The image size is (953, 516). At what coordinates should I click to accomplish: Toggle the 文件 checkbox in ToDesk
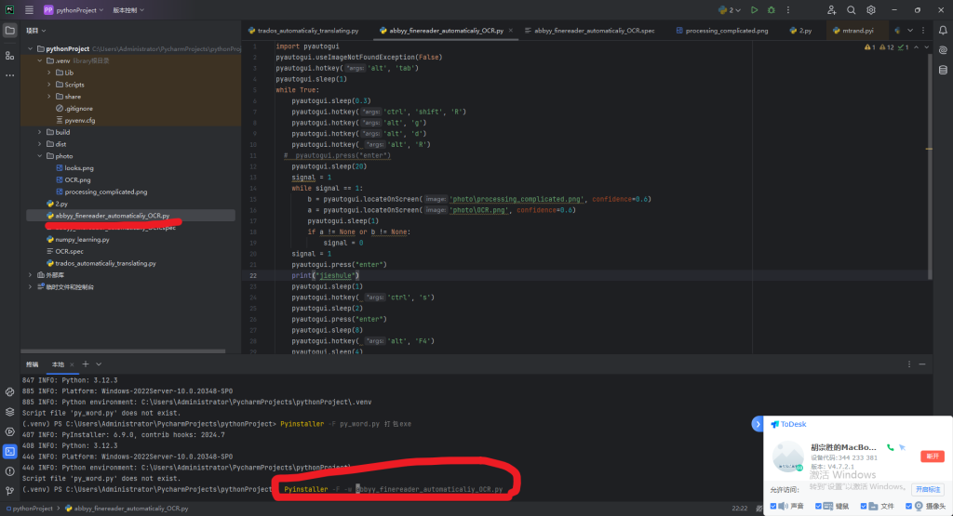click(866, 507)
